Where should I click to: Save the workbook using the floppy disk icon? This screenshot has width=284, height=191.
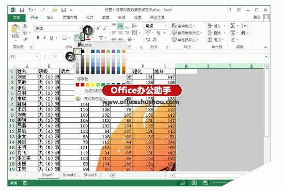(22, 10)
